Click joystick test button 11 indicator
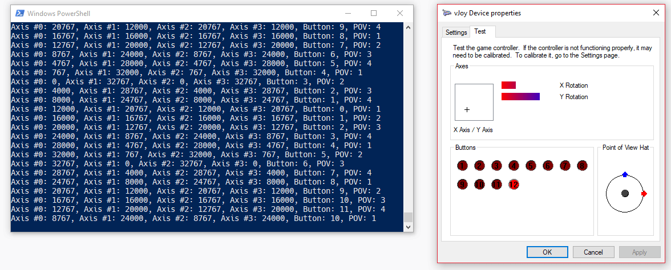This screenshot has width=671, height=270. 497,185
